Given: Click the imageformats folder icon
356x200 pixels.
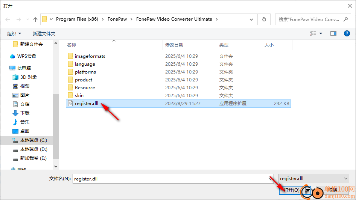Looking at the screenshot, I should tap(71, 56).
